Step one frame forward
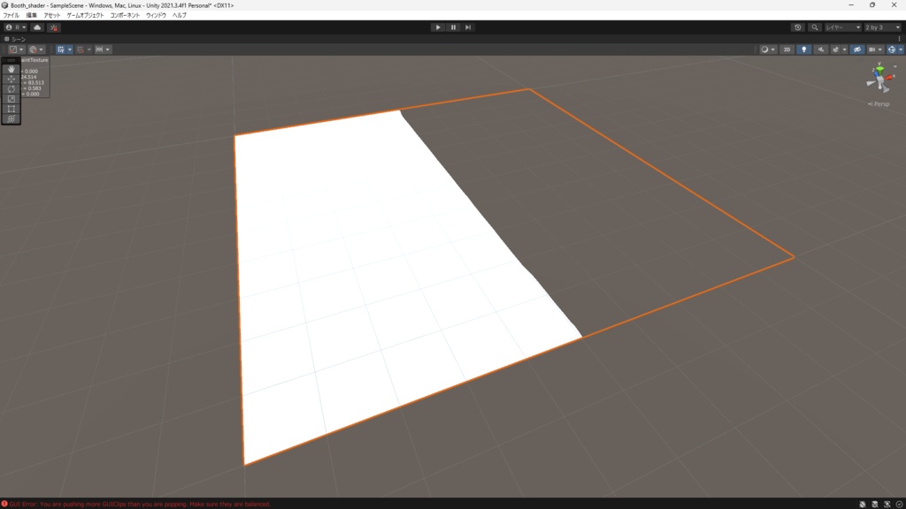The image size is (906, 509). tap(468, 27)
